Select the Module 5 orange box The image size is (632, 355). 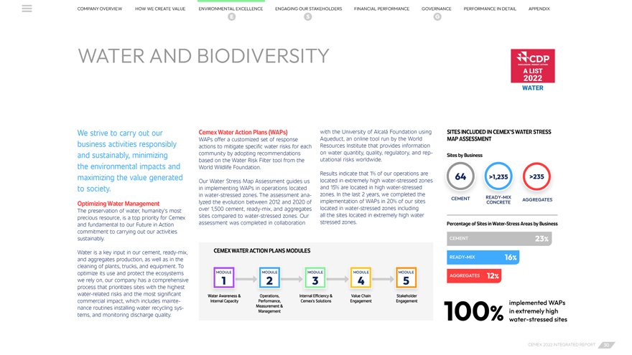[x=406, y=278]
